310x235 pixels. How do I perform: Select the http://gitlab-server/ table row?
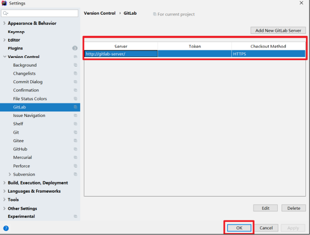(194, 53)
